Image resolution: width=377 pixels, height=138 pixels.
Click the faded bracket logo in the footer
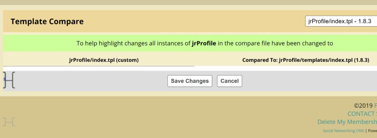[9, 122]
